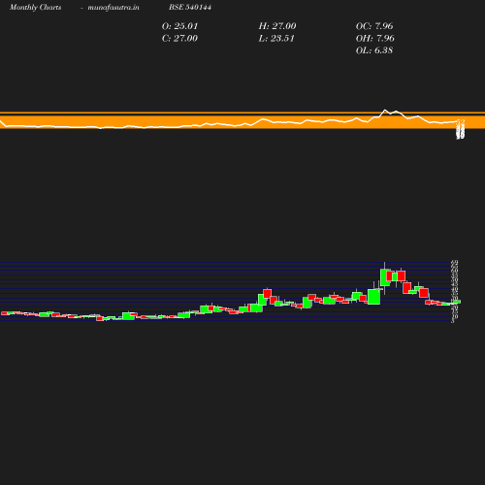
Task: Click the 'OL: 6.38' value
Action: (374, 50)
